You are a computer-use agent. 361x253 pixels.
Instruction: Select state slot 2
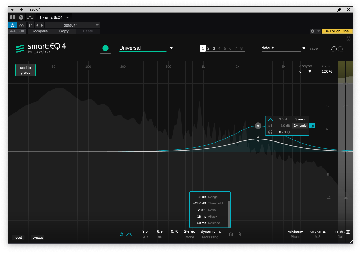208,48
